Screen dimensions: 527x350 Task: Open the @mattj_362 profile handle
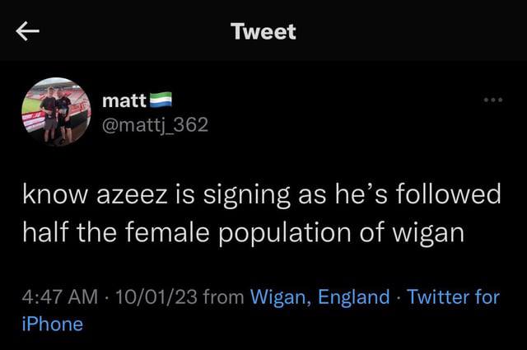tap(154, 125)
